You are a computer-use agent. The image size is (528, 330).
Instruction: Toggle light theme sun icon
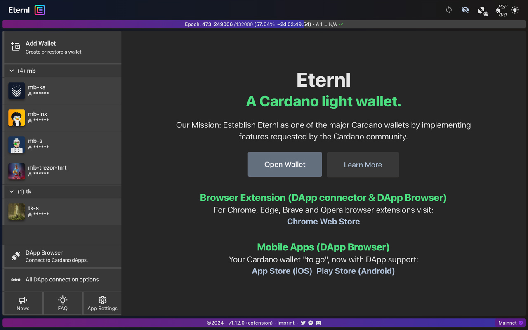pyautogui.click(x=515, y=10)
